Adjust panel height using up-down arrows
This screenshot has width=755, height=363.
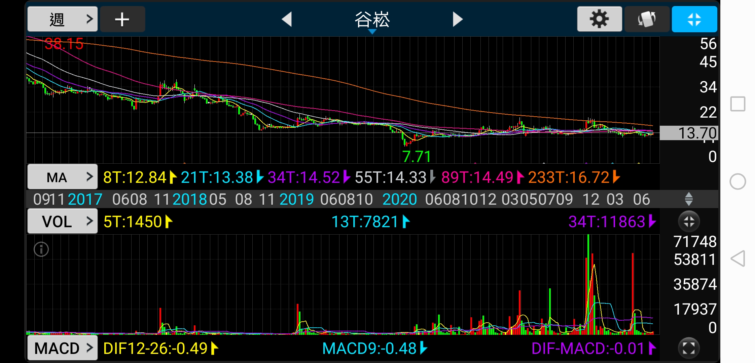pos(689,199)
